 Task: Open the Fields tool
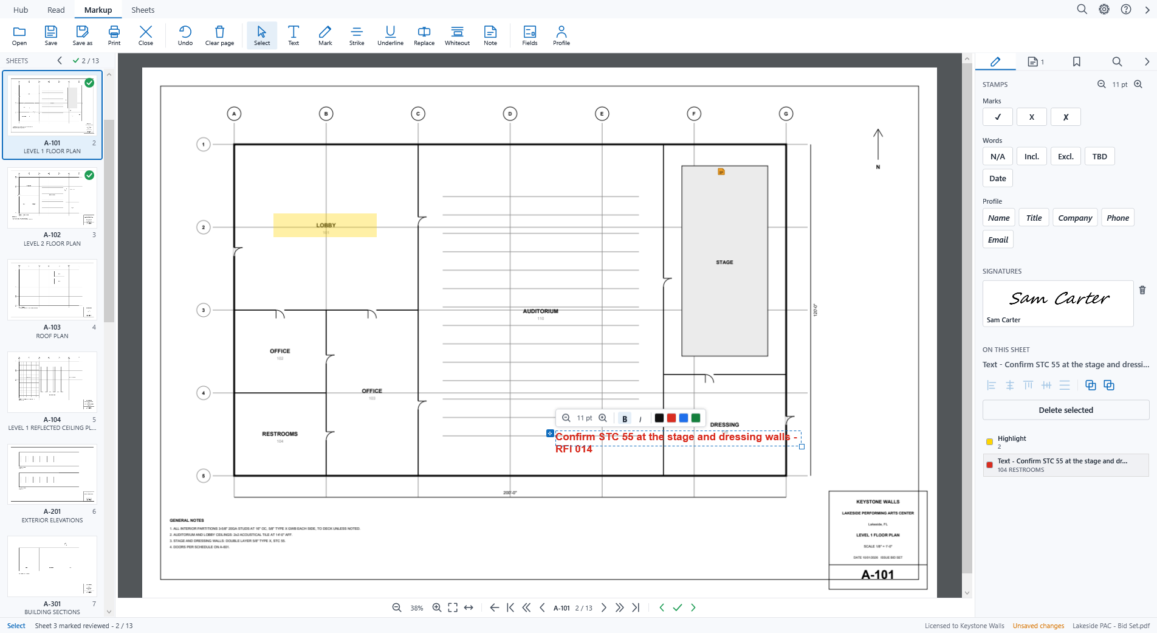click(530, 35)
